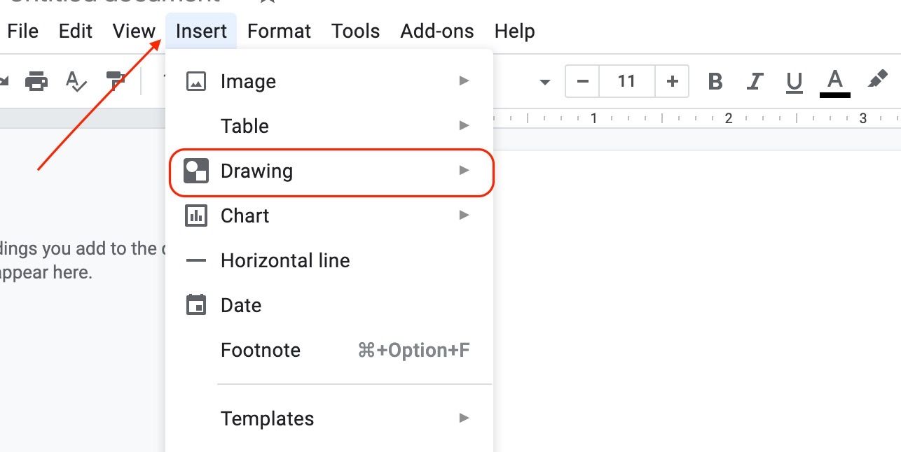Open the Format menu
Image resolution: width=901 pixels, height=452 pixels.
(x=279, y=31)
